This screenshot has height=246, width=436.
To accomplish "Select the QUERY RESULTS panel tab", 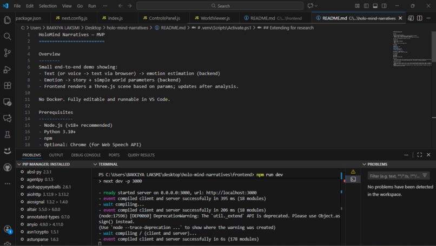I will [x=141, y=155].
